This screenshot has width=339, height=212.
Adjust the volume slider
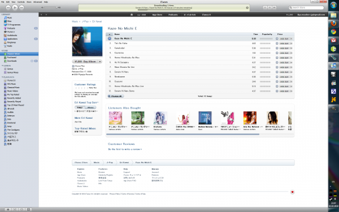(x=50, y=7)
